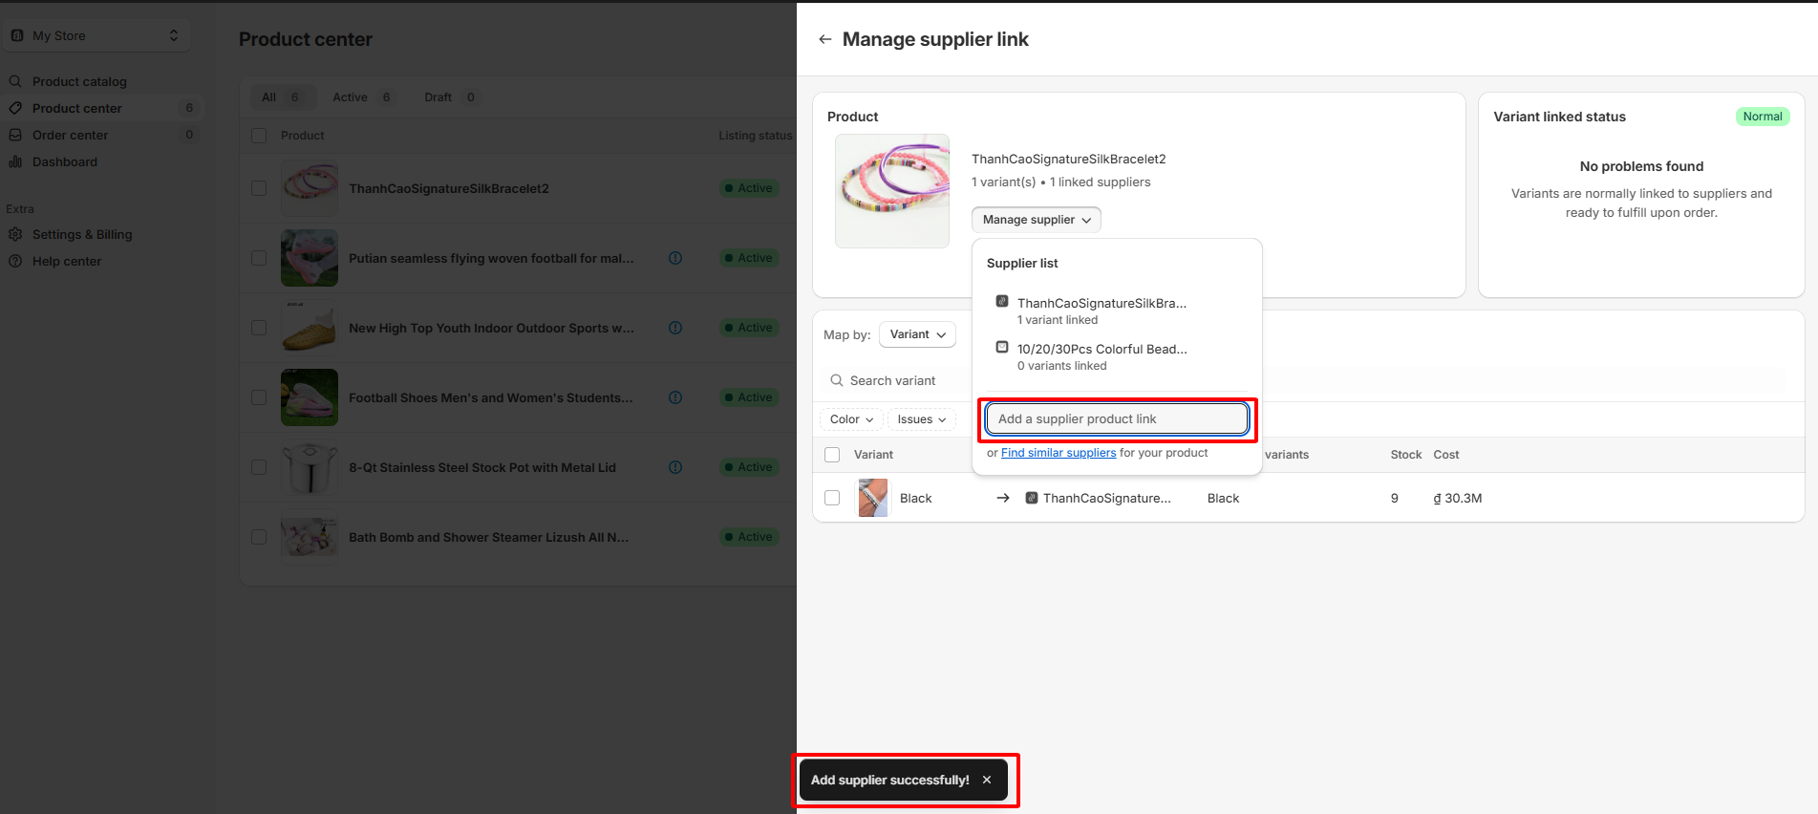This screenshot has width=1818, height=814.
Task: Click the Add a supplier product link field
Action: point(1117,418)
